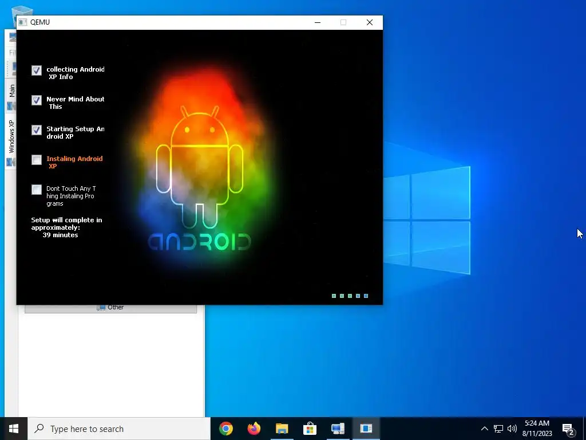The height and width of the screenshot is (440, 586).
Task: Close the QEMU window
Action: click(370, 22)
